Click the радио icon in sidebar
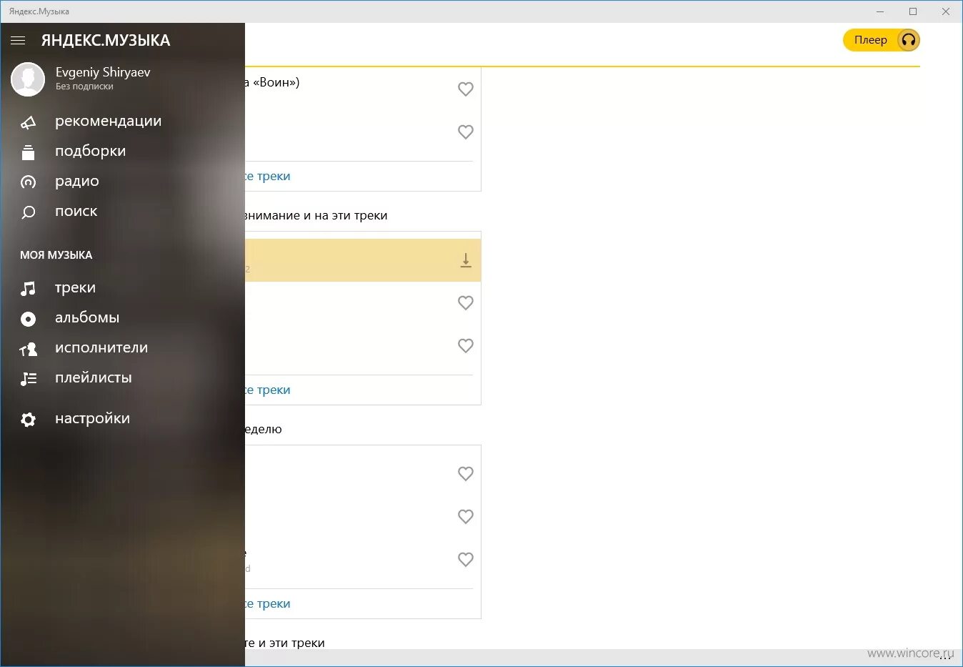Screen dimensions: 963x667 28,182
